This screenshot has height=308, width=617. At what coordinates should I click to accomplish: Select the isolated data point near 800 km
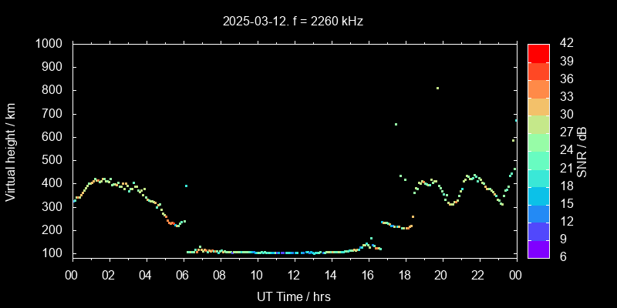[437, 88]
